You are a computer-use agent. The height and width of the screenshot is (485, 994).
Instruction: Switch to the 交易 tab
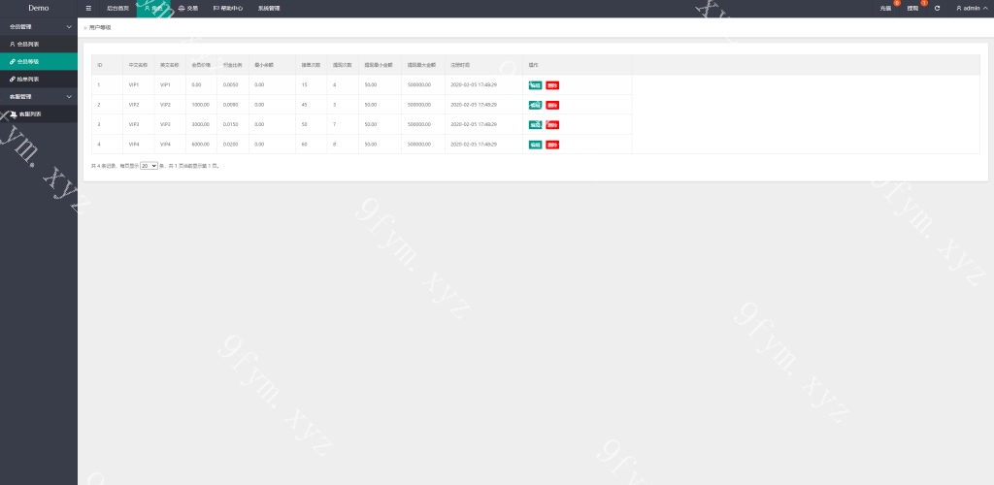point(187,8)
